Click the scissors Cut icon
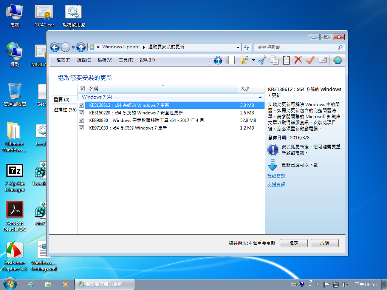The width and height of the screenshot is (387, 290). 262,60
